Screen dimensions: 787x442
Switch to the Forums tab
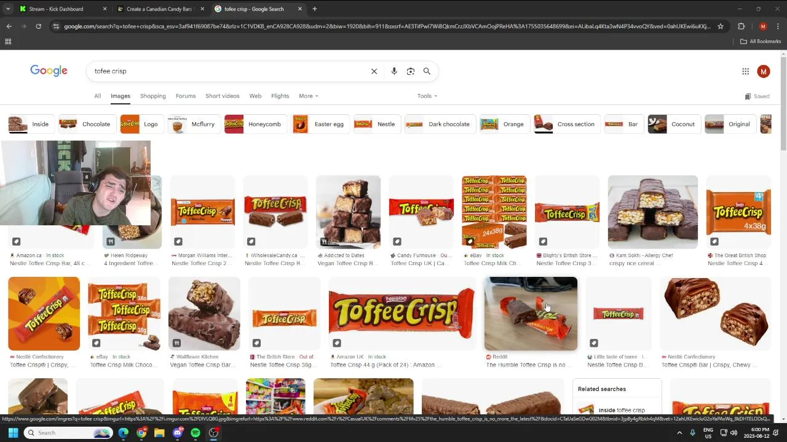186,96
